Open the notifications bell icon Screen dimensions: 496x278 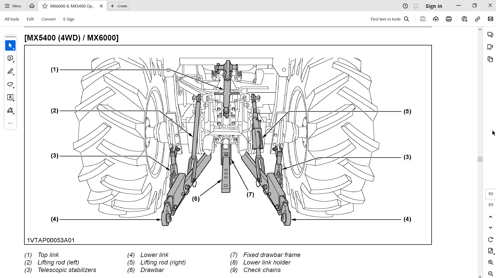click(416, 6)
